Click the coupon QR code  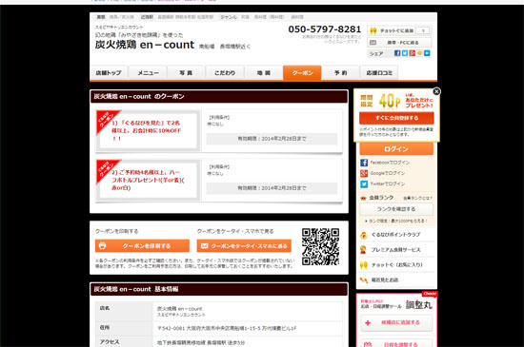320,246
